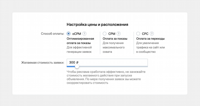Select the oCPM payment radio button
This screenshot has height=106, width=200.
(x=69, y=34)
